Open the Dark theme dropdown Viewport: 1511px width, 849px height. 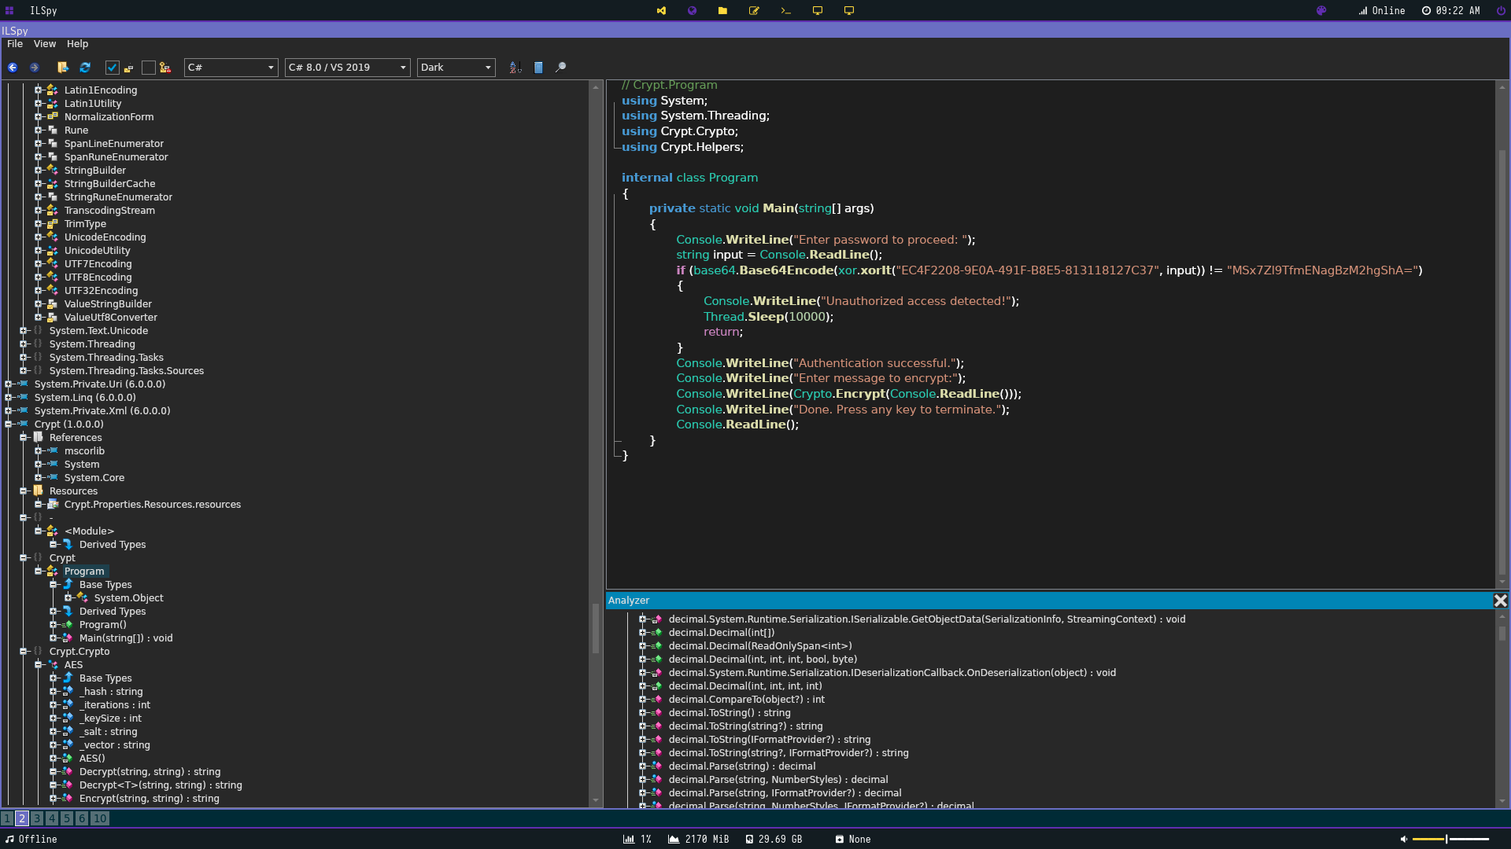tap(456, 68)
